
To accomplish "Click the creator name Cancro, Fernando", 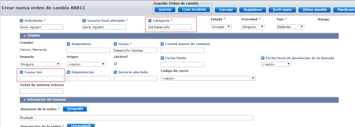I will click(33, 50).
